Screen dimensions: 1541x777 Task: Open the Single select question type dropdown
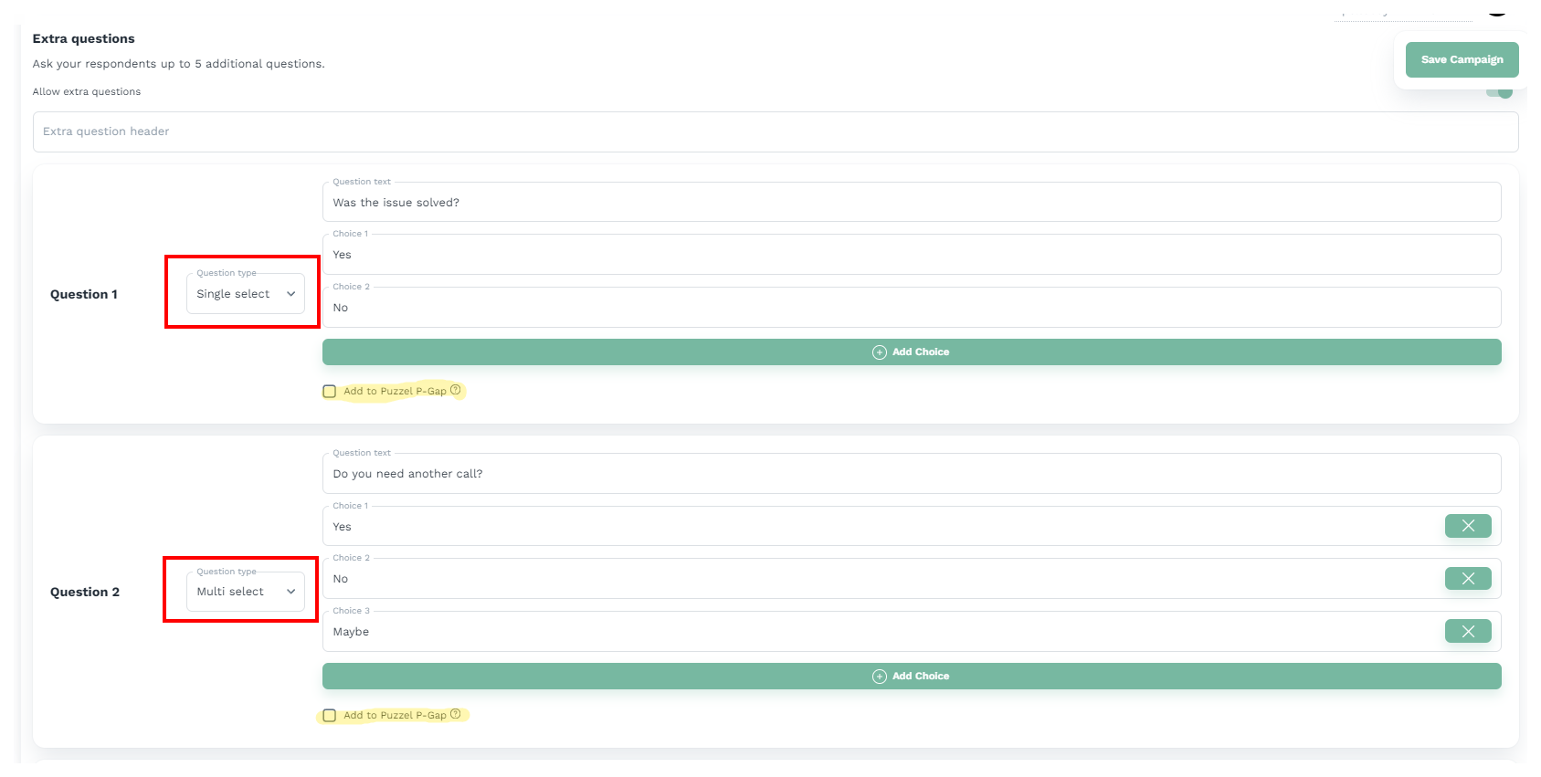[246, 294]
